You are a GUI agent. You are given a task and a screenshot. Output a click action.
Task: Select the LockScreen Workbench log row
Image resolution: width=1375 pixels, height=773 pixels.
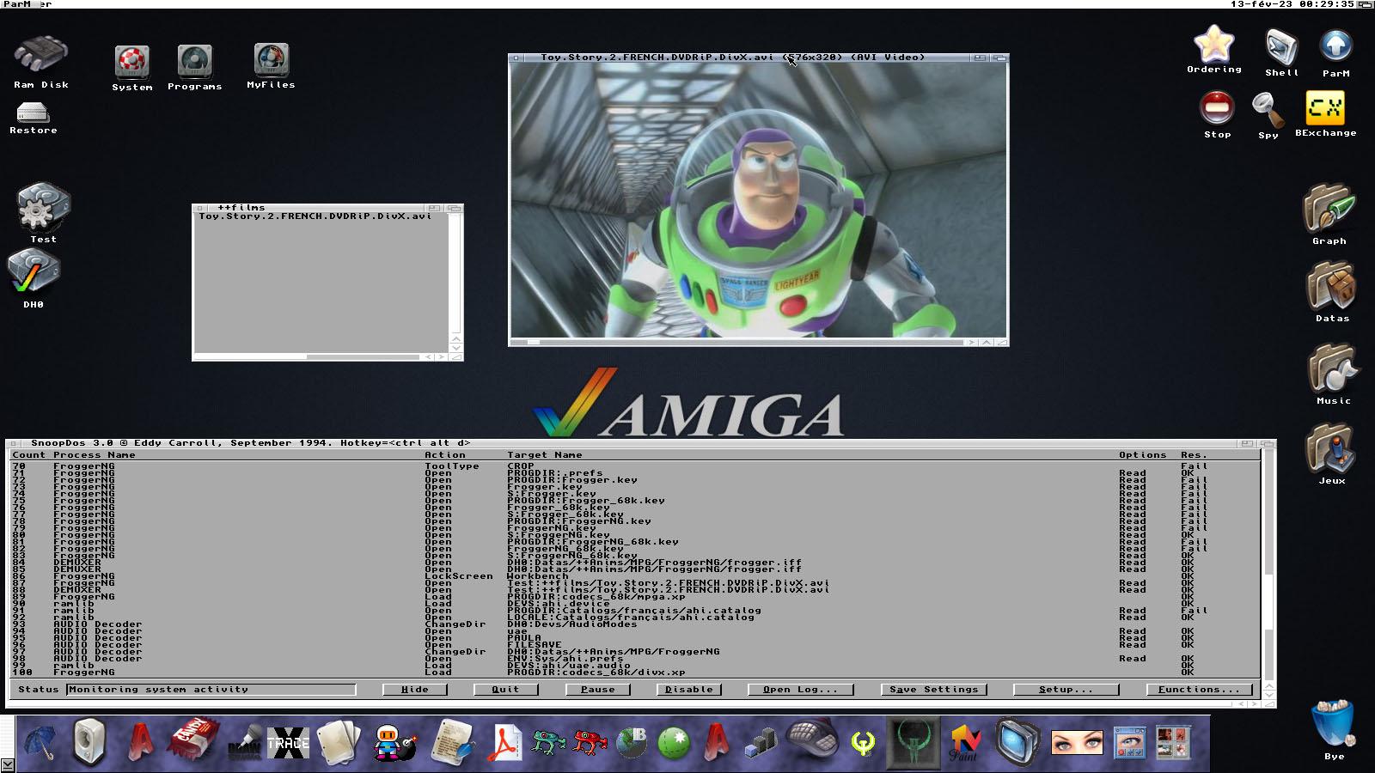634,576
